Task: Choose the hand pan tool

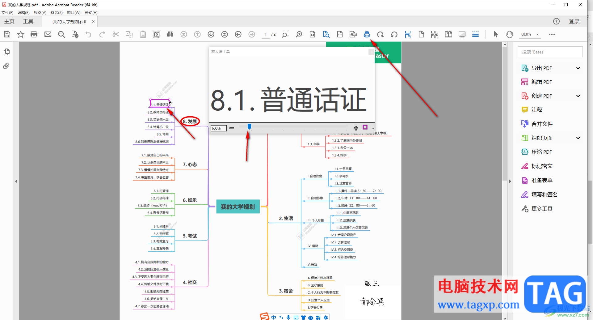Action: 509,34
